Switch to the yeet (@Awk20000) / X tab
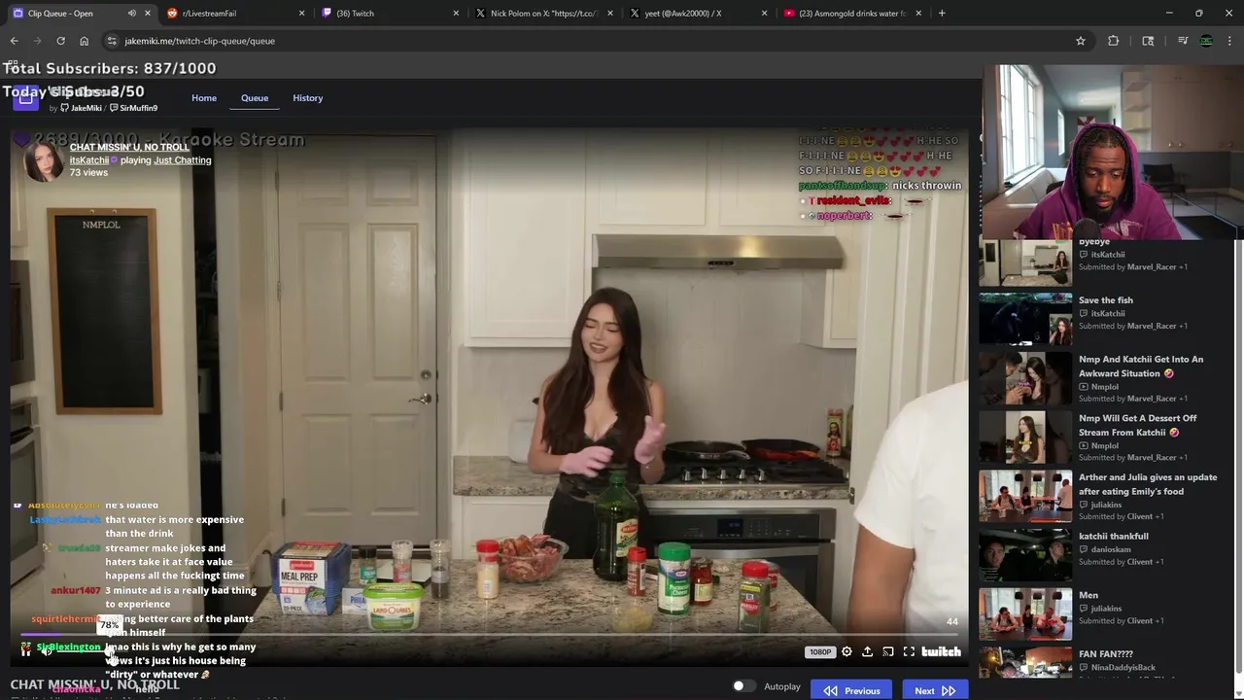Screen dimensions: 1244x700 coord(697,14)
